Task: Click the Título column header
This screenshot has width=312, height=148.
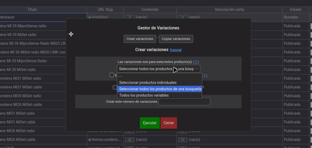Action: point(32,9)
